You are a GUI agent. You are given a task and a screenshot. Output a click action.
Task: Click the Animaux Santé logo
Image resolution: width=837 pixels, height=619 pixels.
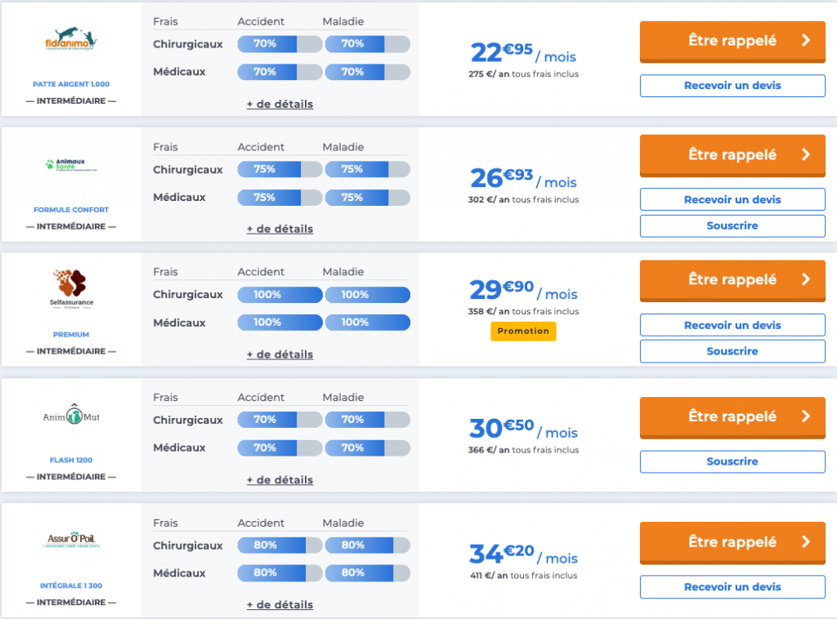(x=70, y=165)
